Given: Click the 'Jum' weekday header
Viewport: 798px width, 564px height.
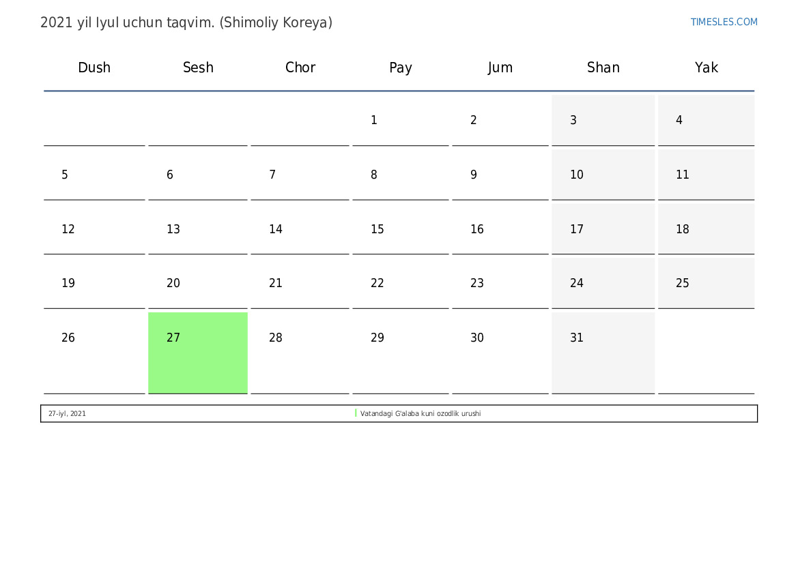Looking at the screenshot, I should [x=500, y=68].
